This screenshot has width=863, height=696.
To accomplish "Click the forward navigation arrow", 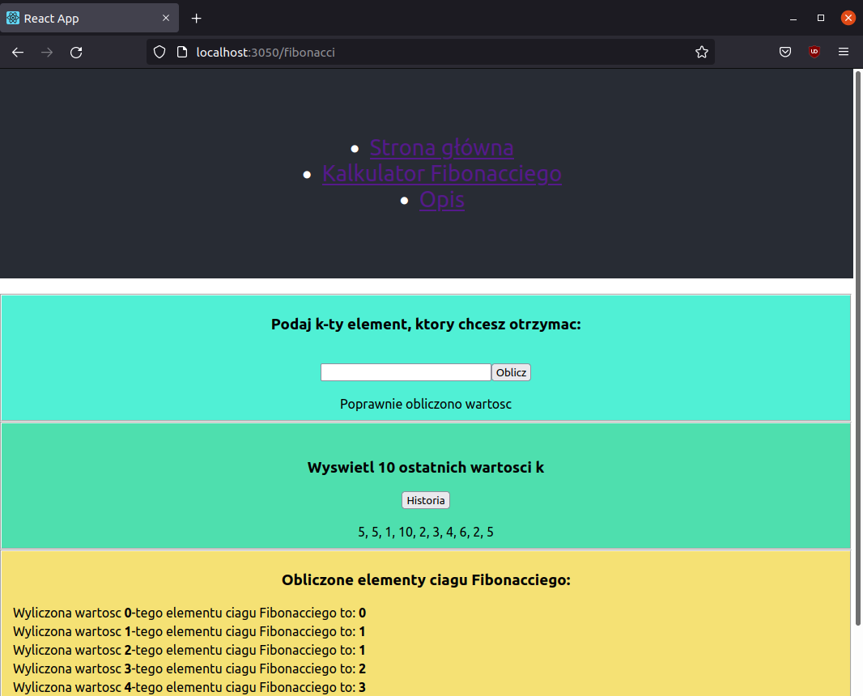I will click(x=47, y=53).
